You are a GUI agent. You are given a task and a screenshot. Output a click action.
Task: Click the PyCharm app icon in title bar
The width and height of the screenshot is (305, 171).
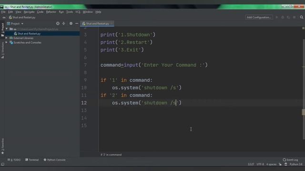pos(2,7)
